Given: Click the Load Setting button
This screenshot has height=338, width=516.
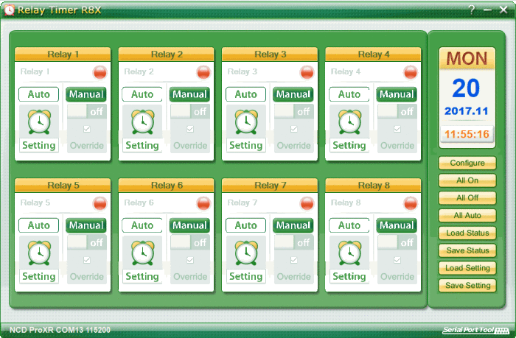Looking at the screenshot, I should (467, 268).
